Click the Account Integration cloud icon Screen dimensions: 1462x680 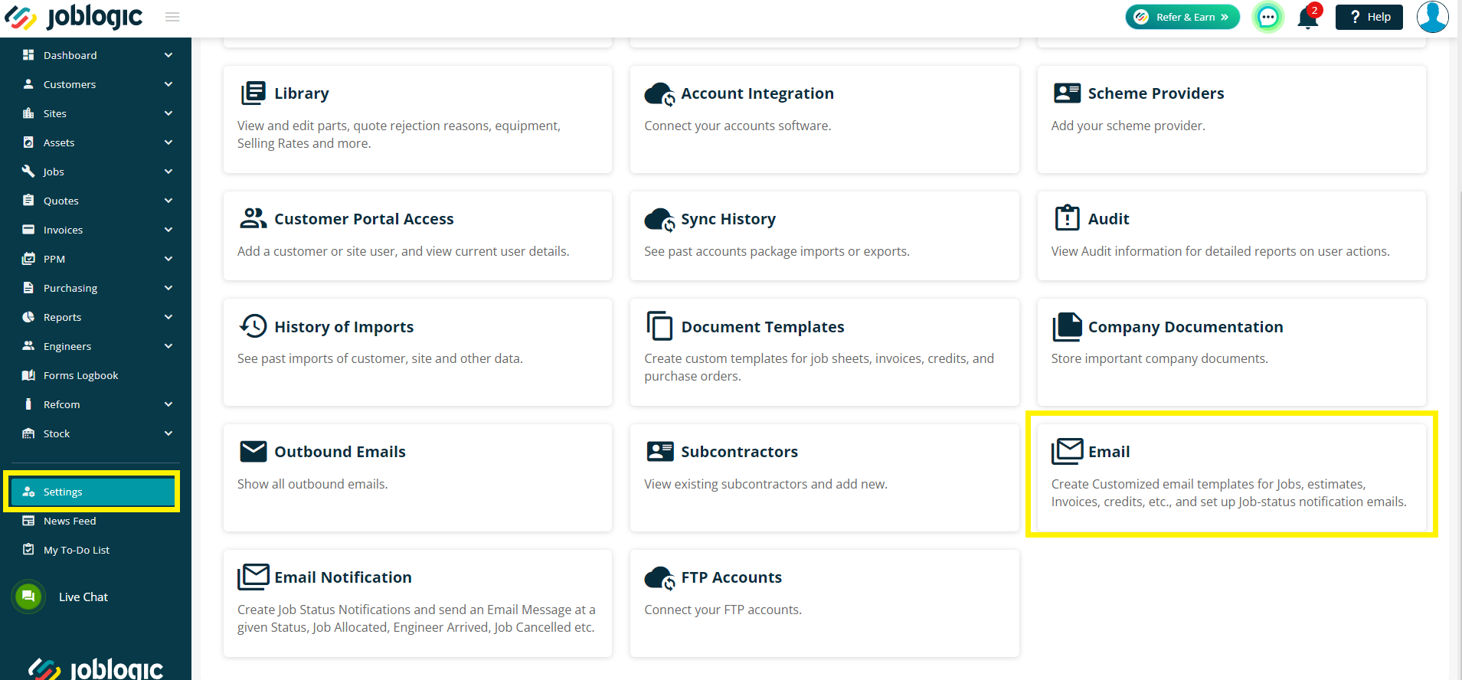pos(659,94)
